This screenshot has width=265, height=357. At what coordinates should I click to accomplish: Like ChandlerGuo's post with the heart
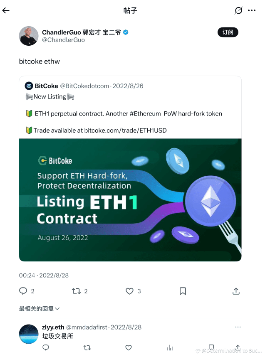130,291
